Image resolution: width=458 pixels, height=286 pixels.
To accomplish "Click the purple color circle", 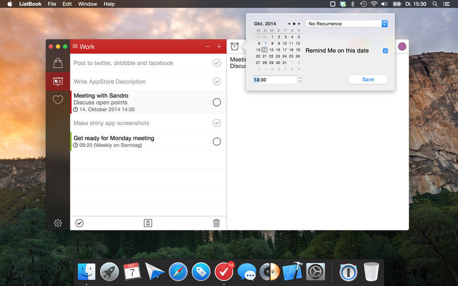I will point(402,46).
